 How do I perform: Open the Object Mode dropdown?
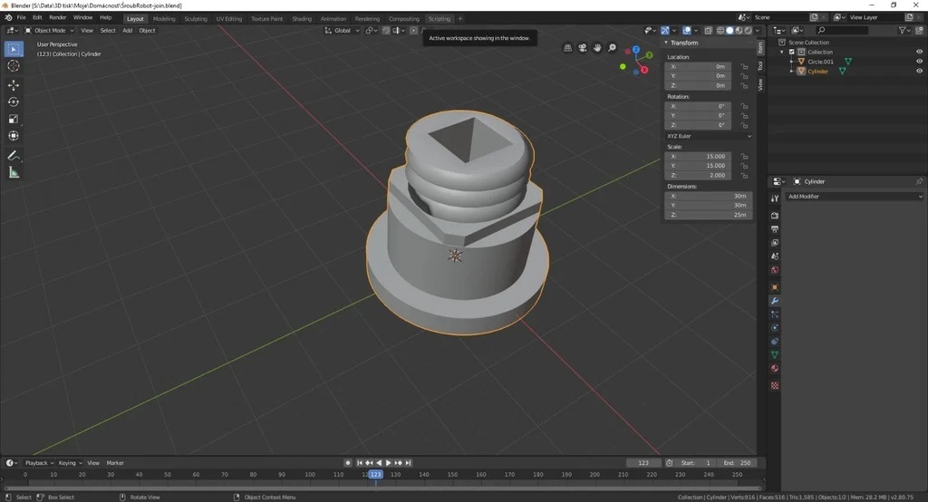click(x=50, y=30)
